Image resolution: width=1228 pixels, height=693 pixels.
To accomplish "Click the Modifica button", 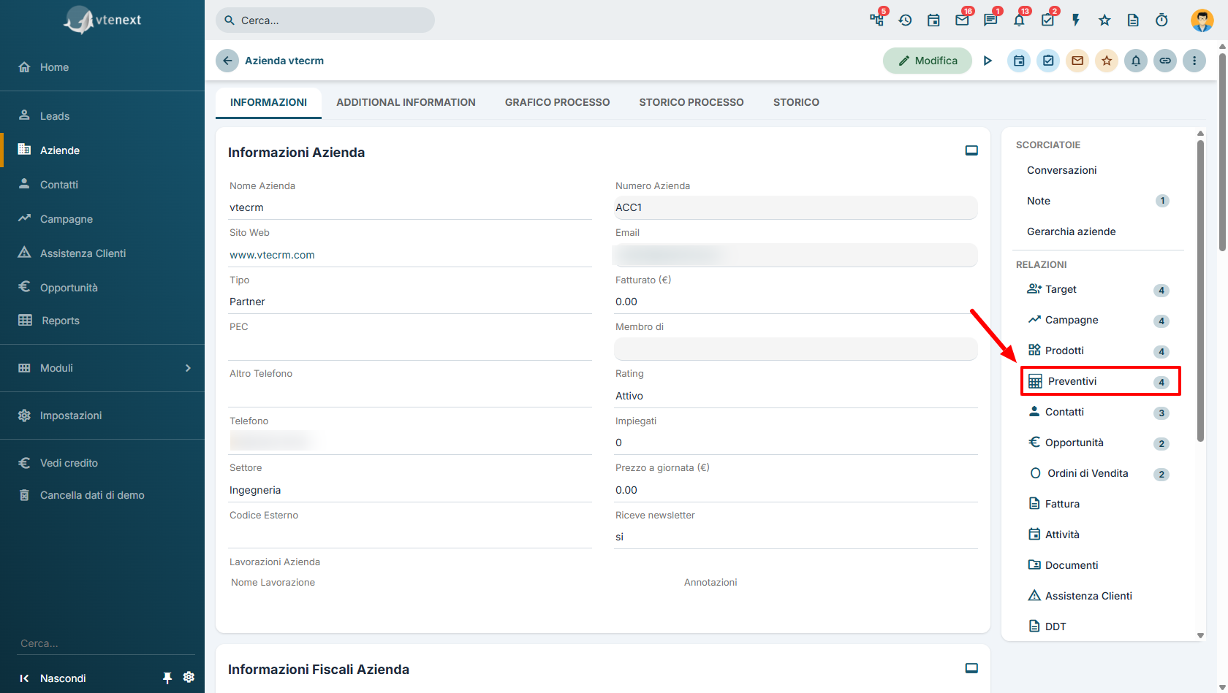I will [928, 61].
